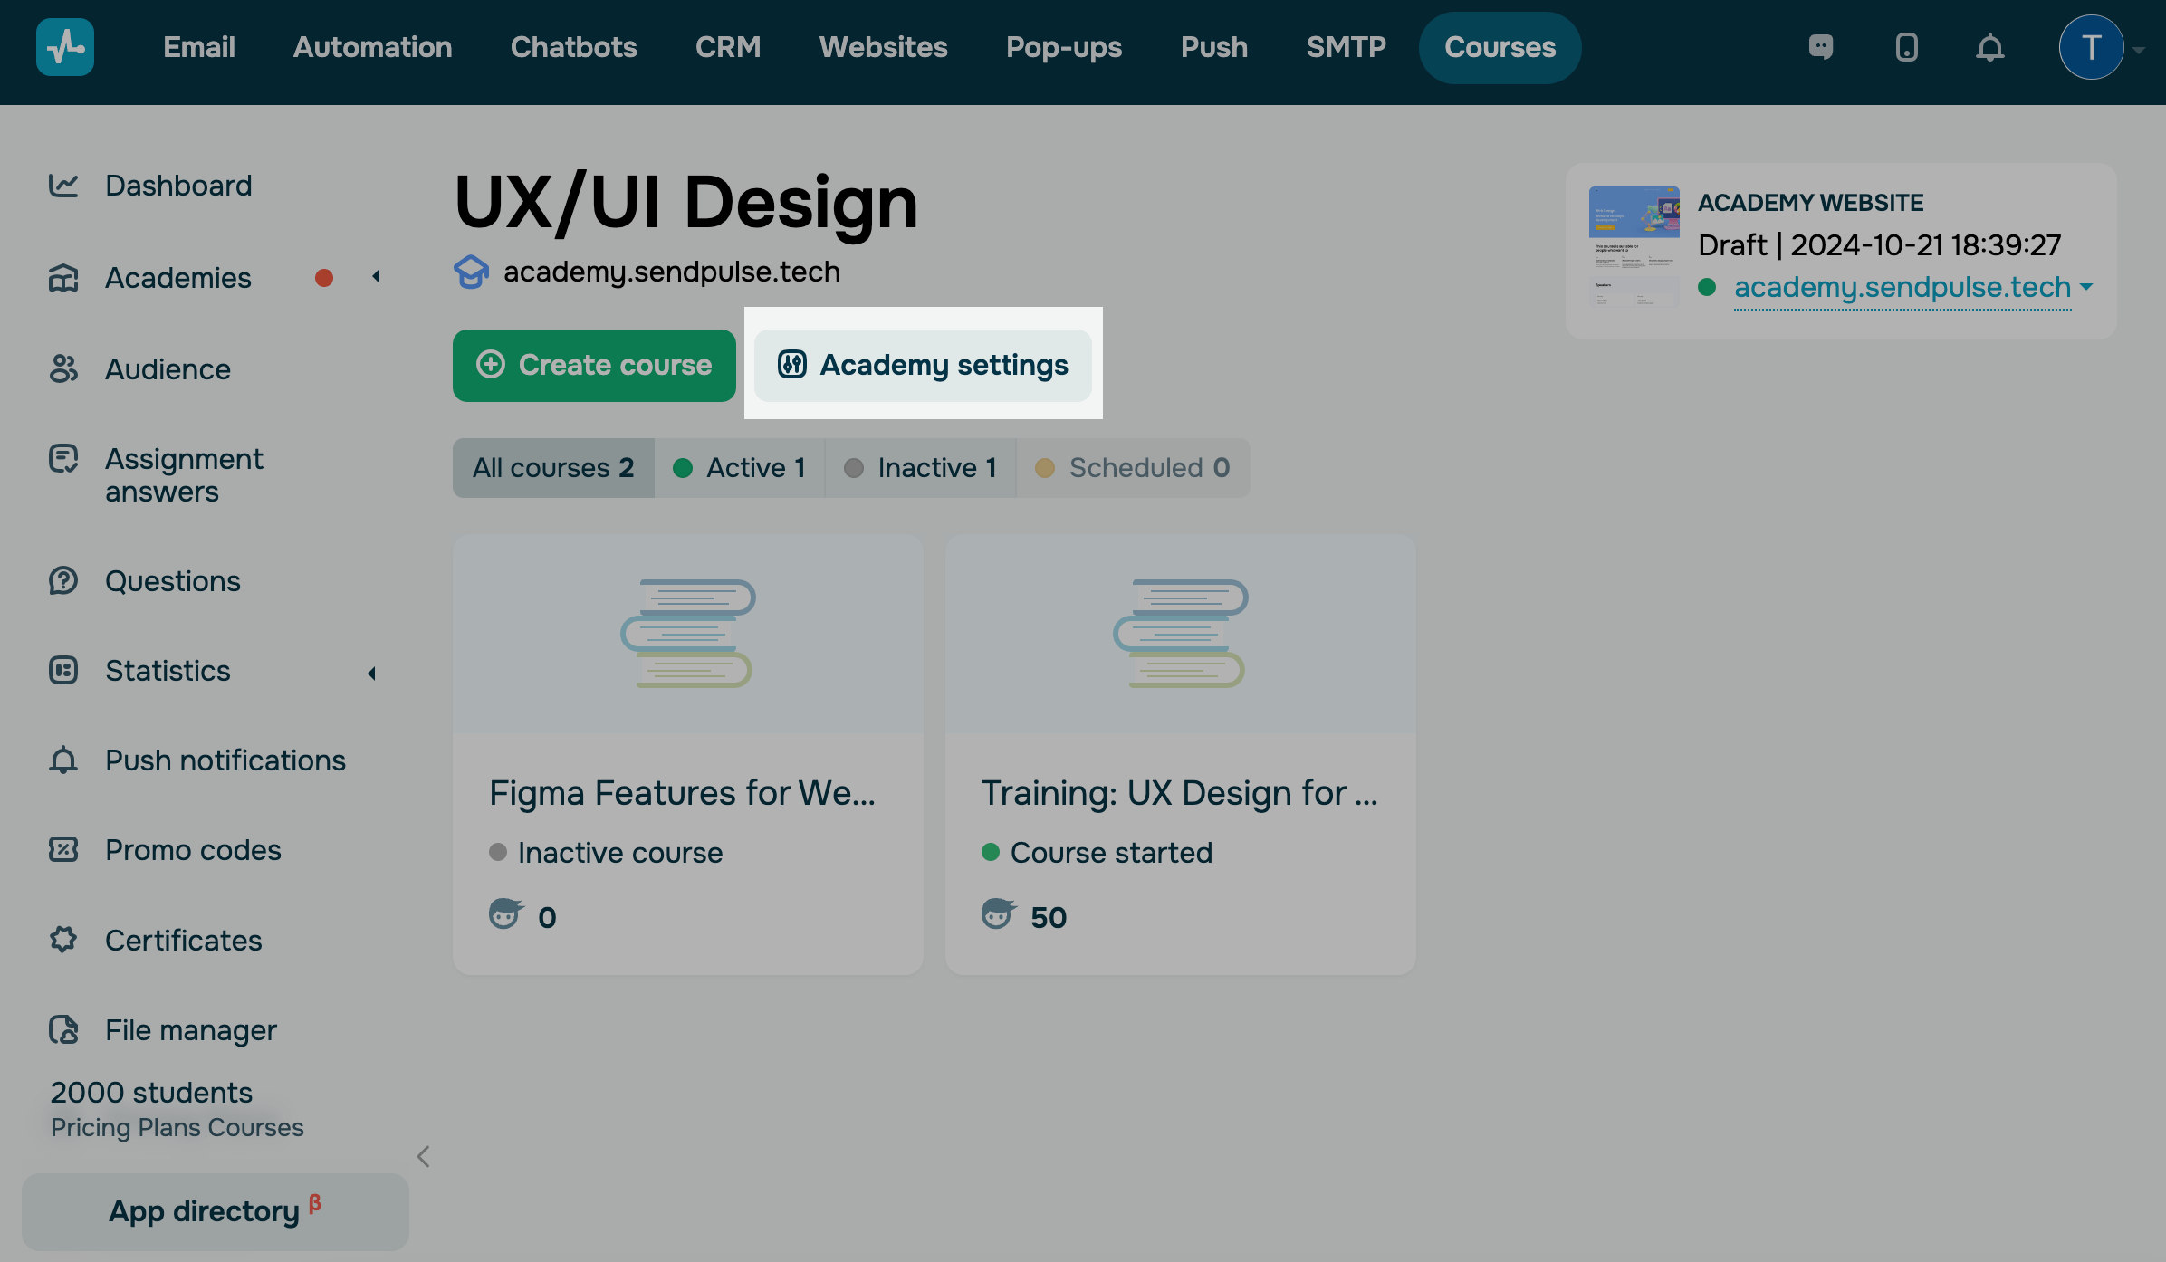Switch to the All courses tab
The width and height of the screenshot is (2166, 1262).
click(x=553, y=468)
